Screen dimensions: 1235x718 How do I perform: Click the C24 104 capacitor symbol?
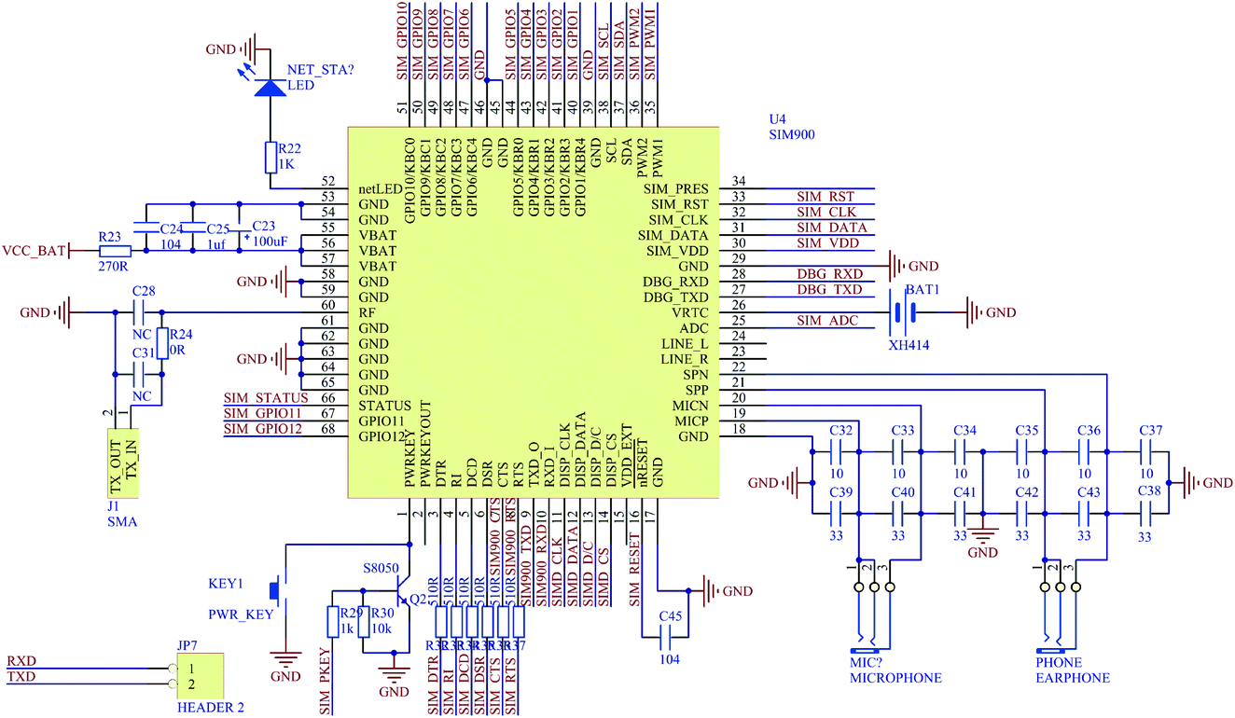pos(146,227)
